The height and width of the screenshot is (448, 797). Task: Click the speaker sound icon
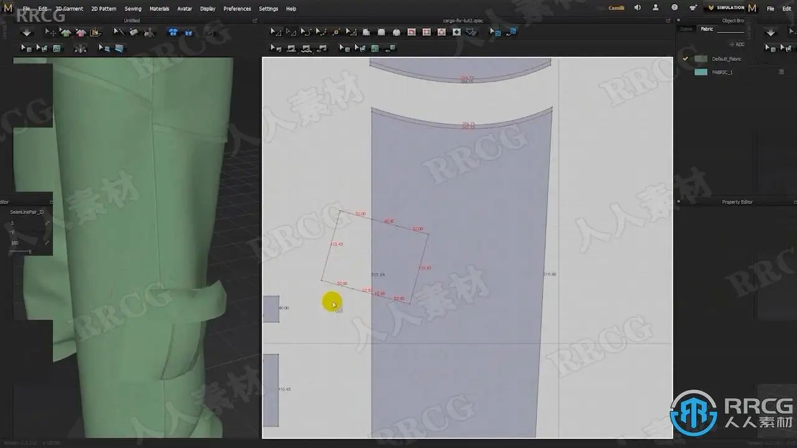pos(637,8)
